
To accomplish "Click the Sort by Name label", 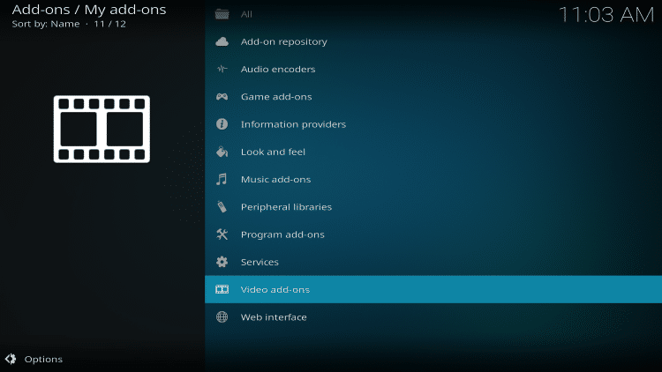I will (45, 24).
